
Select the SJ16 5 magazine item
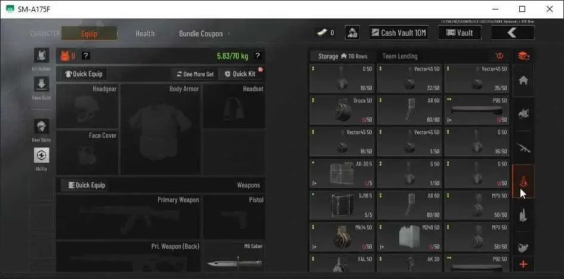click(x=342, y=206)
